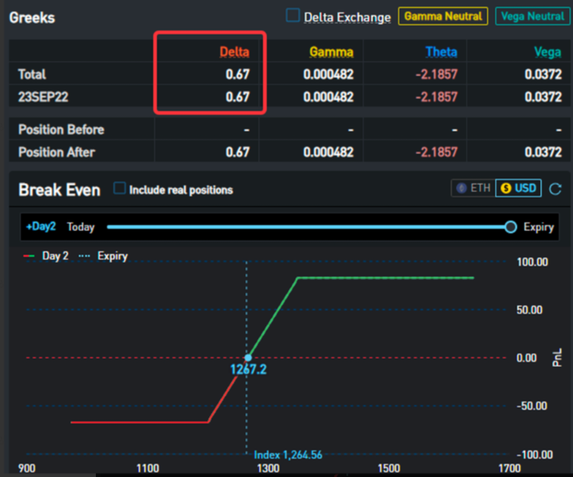
Task: Click the Gamma Neutral button
Action: tap(443, 16)
